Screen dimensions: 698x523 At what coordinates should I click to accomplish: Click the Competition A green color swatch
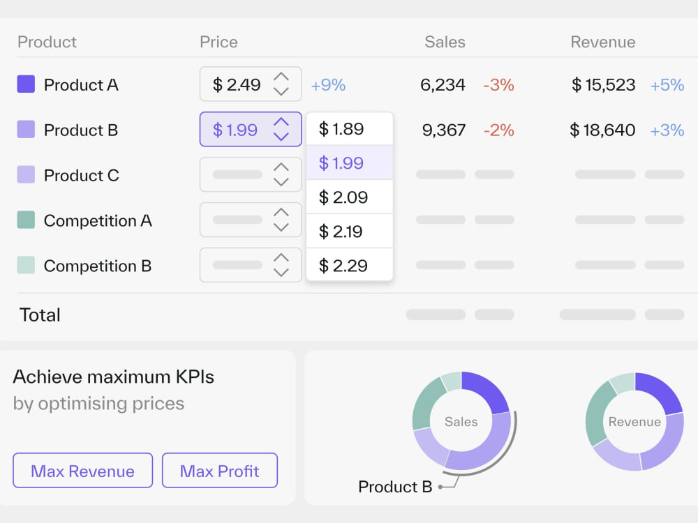click(x=26, y=220)
